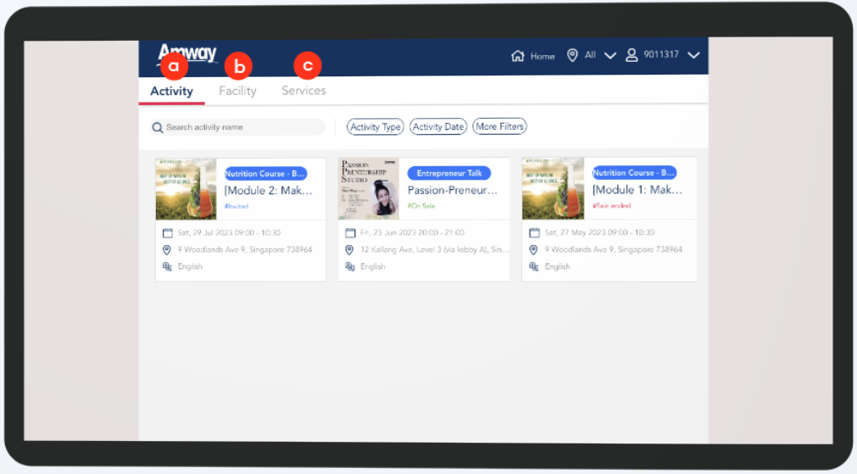Open the Activity Date filter
Image resolution: width=857 pixels, height=474 pixels.
[x=438, y=126]
